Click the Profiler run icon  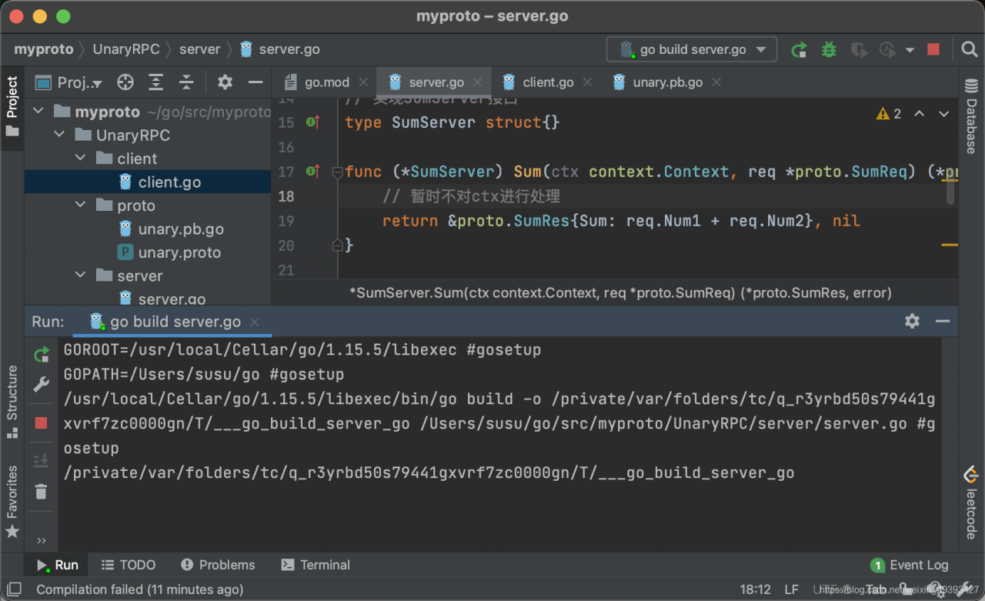[888, 50]
